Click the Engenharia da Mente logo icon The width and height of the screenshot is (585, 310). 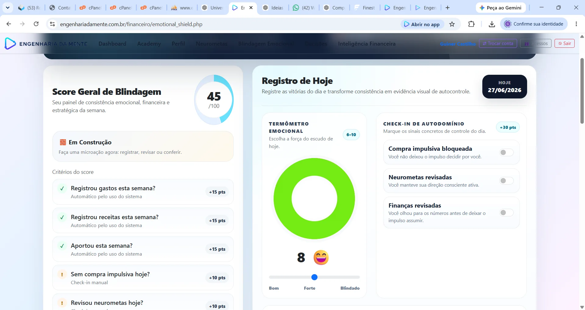[10, 44]
